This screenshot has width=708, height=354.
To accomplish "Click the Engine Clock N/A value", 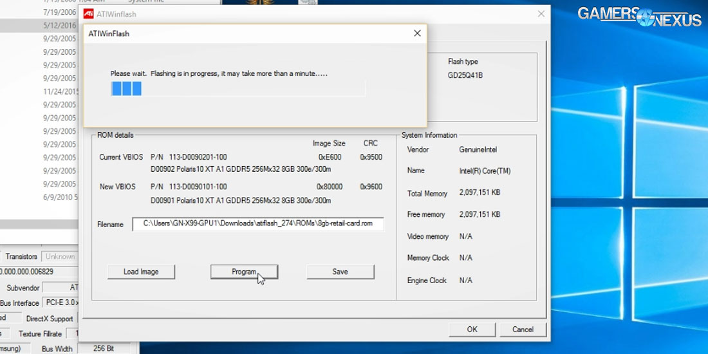I will click(466, 281).
